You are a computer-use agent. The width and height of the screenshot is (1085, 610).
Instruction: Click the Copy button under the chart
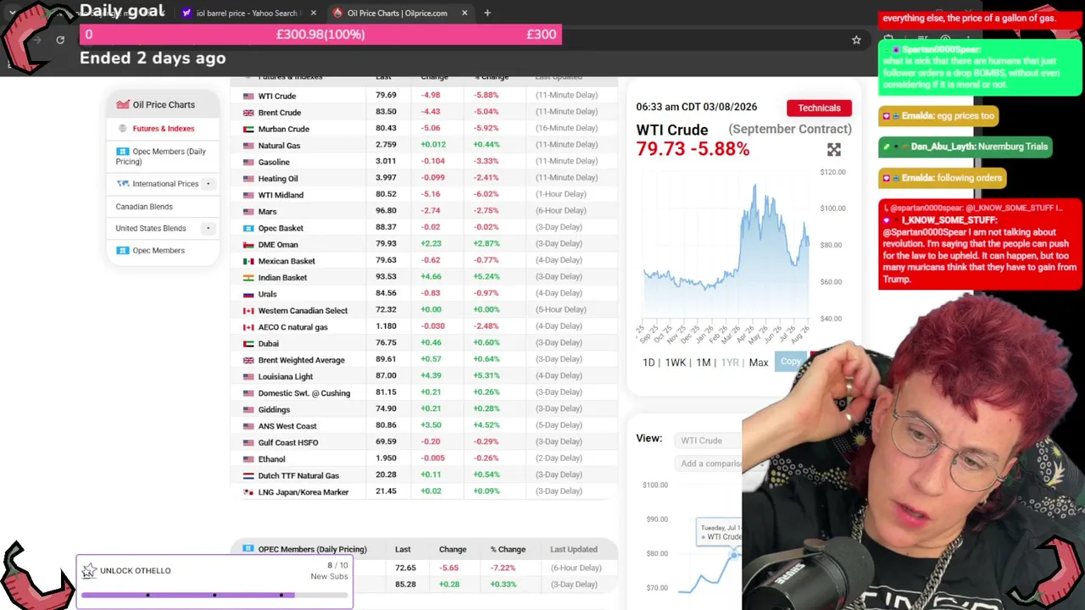pos(790,362)
